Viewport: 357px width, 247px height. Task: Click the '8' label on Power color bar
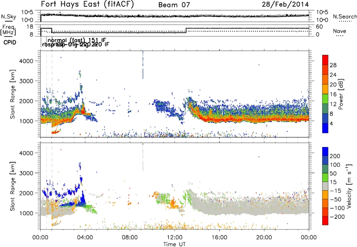coord(331,114)
